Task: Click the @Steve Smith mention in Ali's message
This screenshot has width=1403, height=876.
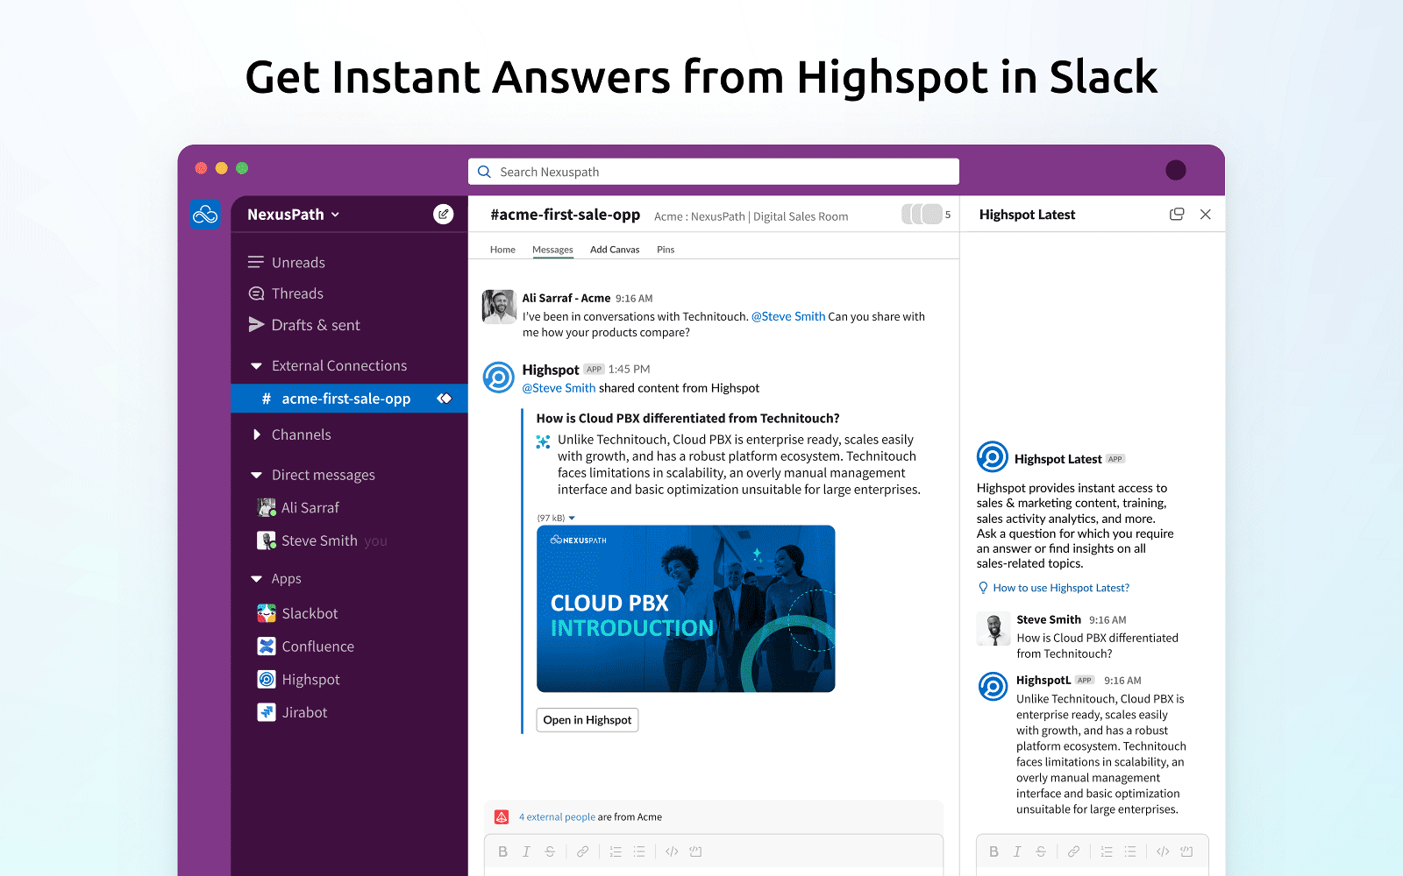Action: pyautogui.click(x=788, y=317)
